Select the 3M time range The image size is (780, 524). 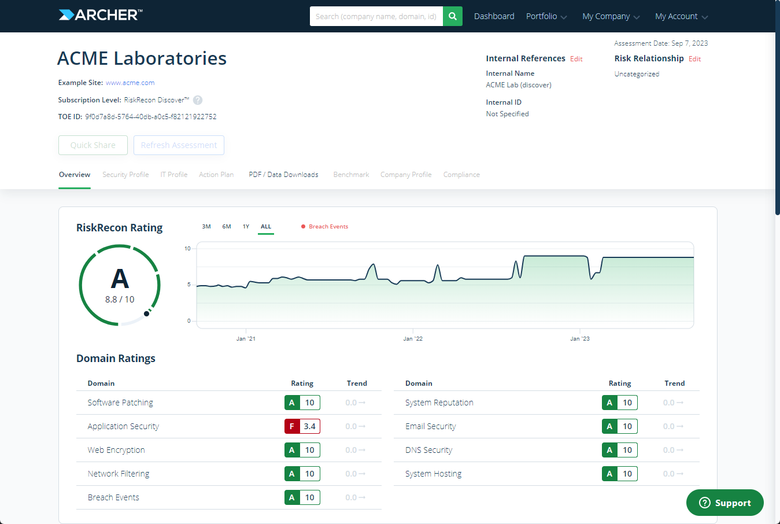point(206,226)
